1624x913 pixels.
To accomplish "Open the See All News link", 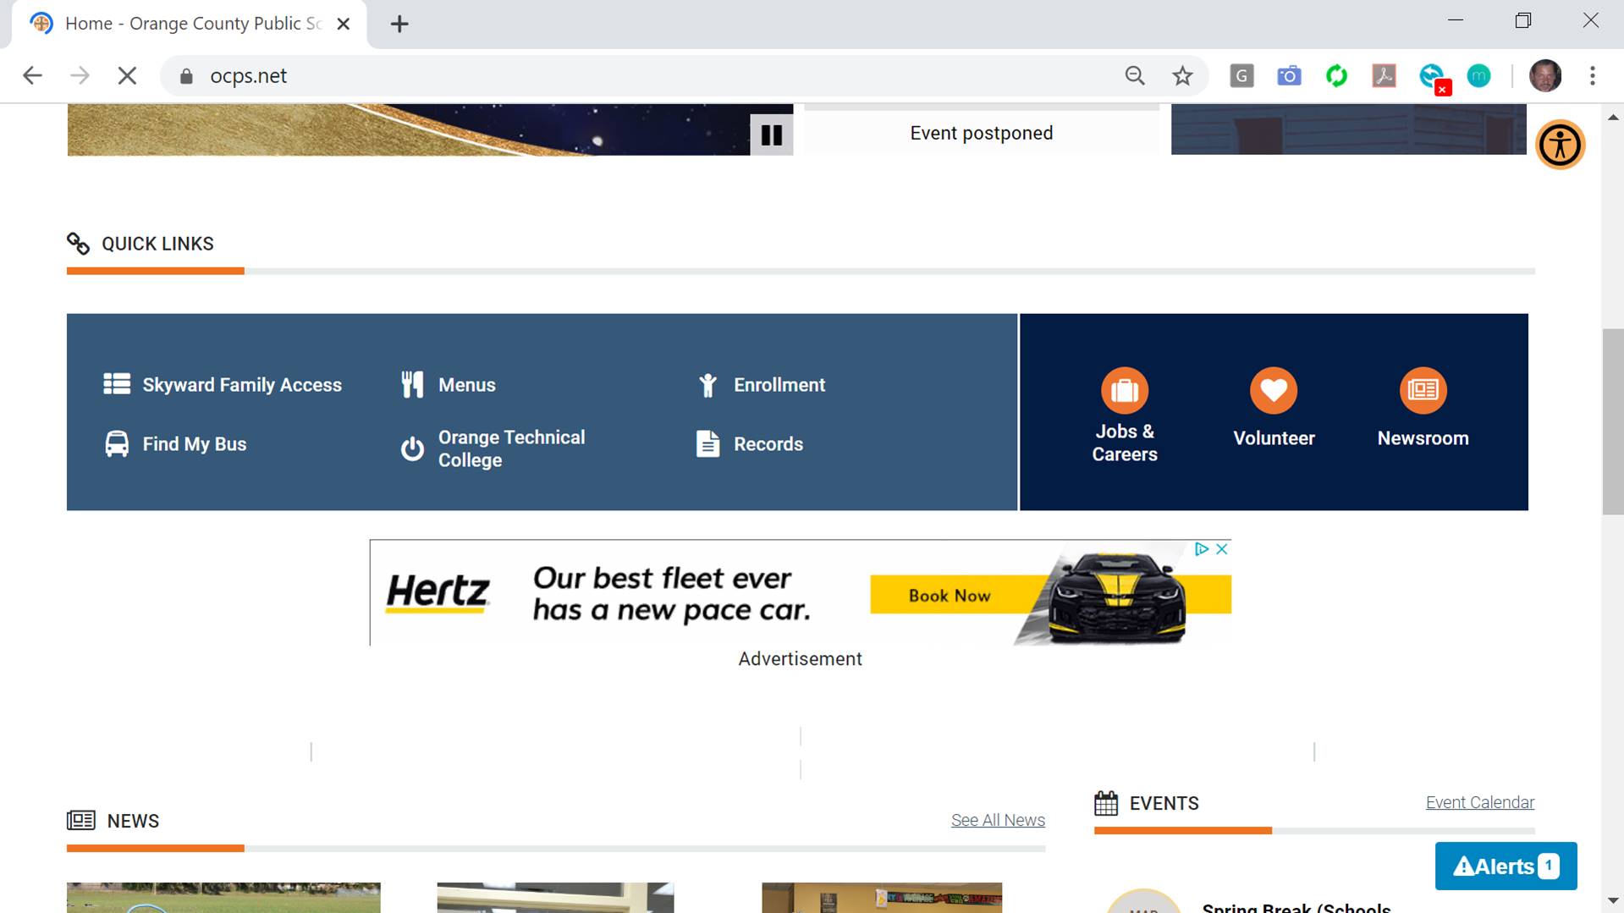I will click(x=998, y=820).
